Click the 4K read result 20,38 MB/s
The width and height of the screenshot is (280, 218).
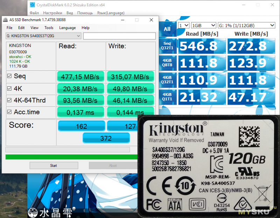pyautogui.click(x=80, y=89)
